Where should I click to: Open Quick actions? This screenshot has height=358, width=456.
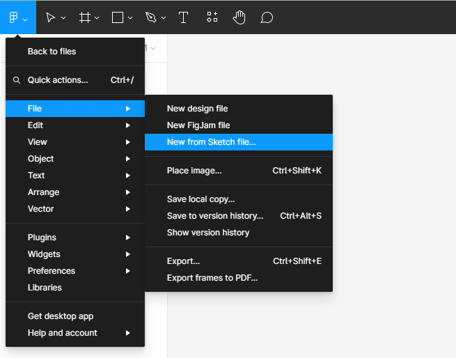pyautogui.click(x=75, y=80)
